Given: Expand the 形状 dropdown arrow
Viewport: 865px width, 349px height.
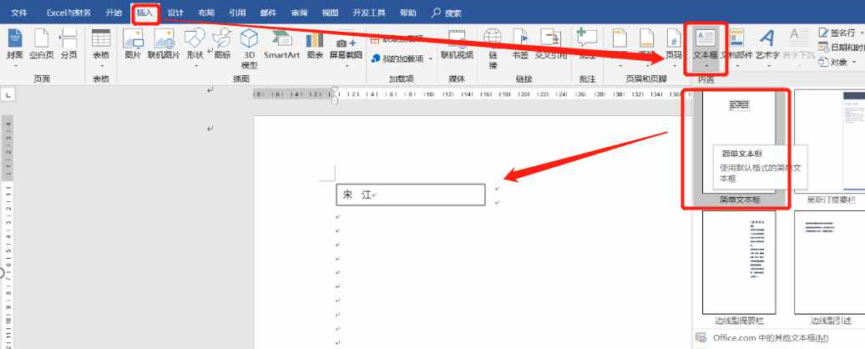Looking at the screenshot, I should (x=195, y=66).
